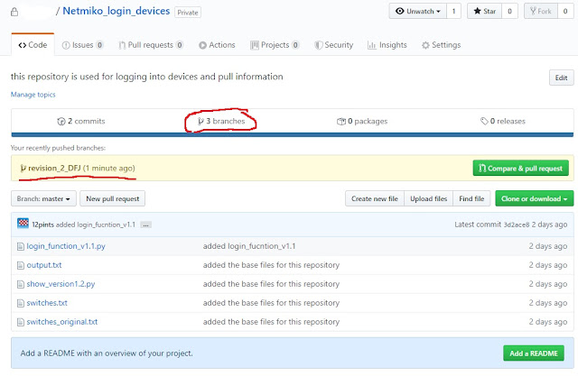This screenshot has width=578, height=376.
Task: Click the releases tag icon
Action: (484, 121)
